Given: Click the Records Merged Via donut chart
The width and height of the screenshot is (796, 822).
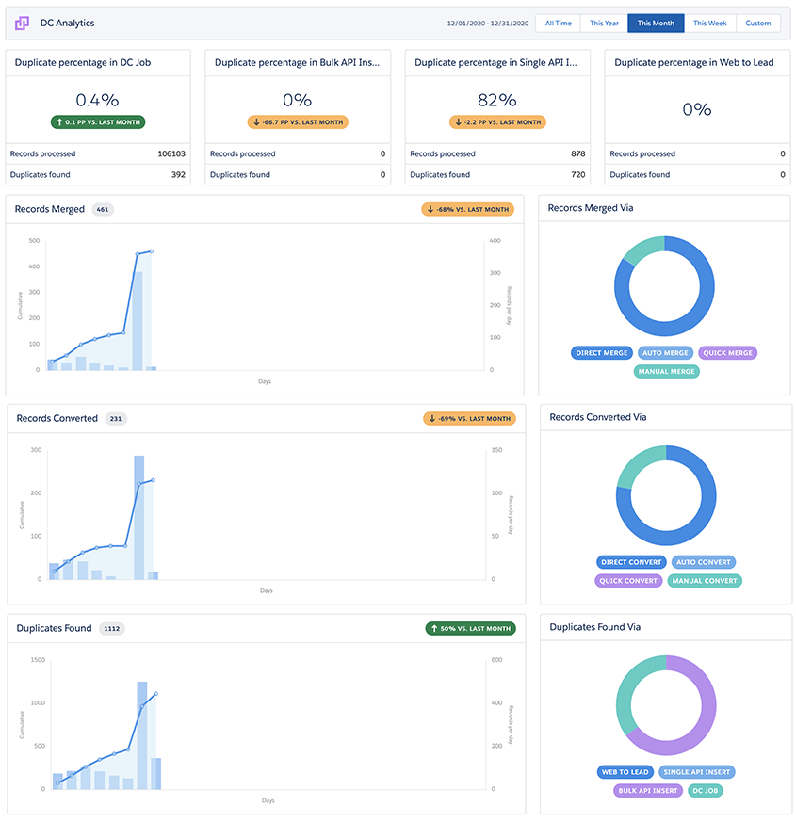Looking at the screenshot, I should (664, 285).
